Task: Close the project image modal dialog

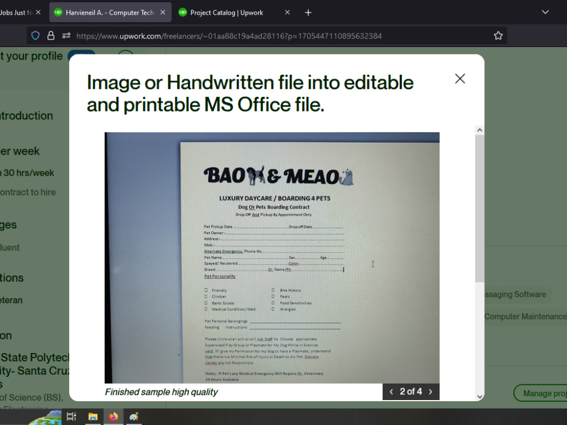Action: (460, 79)
